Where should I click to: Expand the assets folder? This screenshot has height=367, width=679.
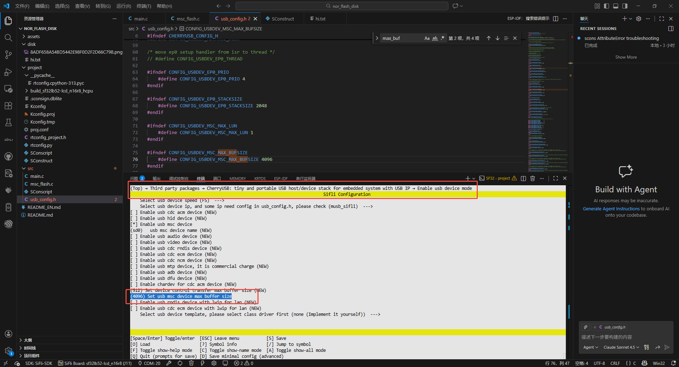point(34,36)
